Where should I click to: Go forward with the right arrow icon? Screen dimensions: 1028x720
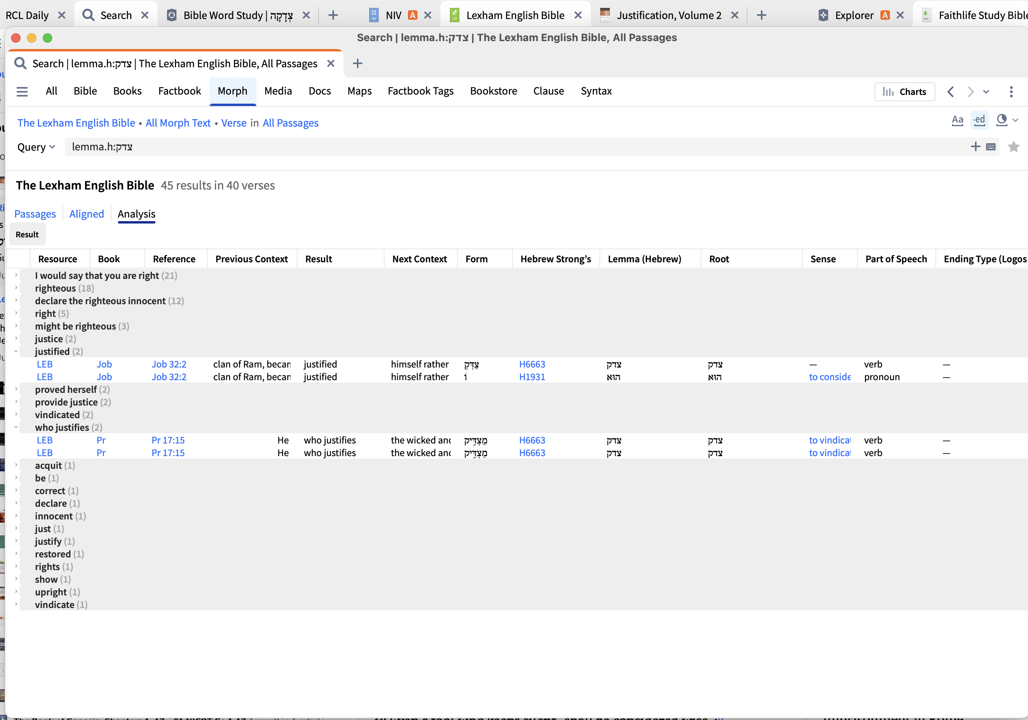pos(970,92)
